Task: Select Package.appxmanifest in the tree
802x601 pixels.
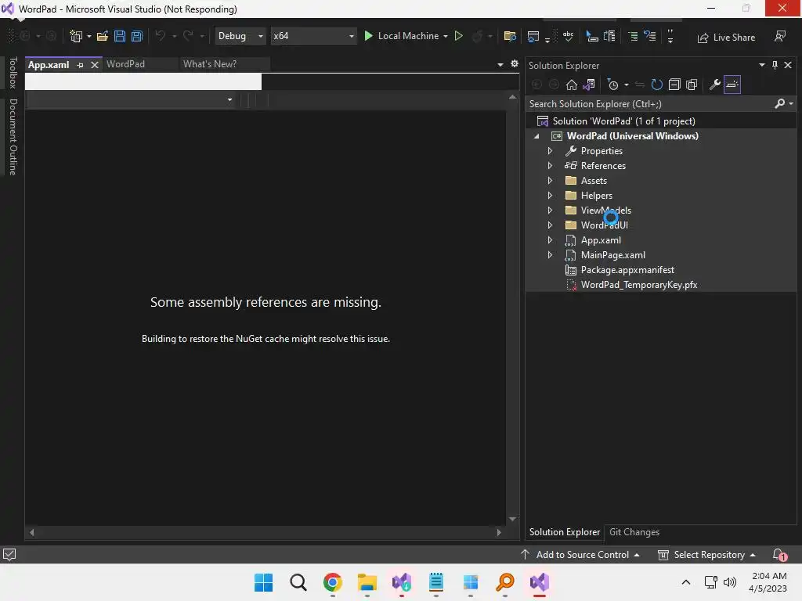Action: click(x=627, y=270)
